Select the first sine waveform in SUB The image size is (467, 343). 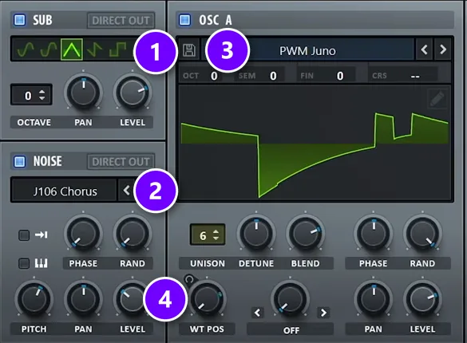pyautogui.click(x=26, y=49)
